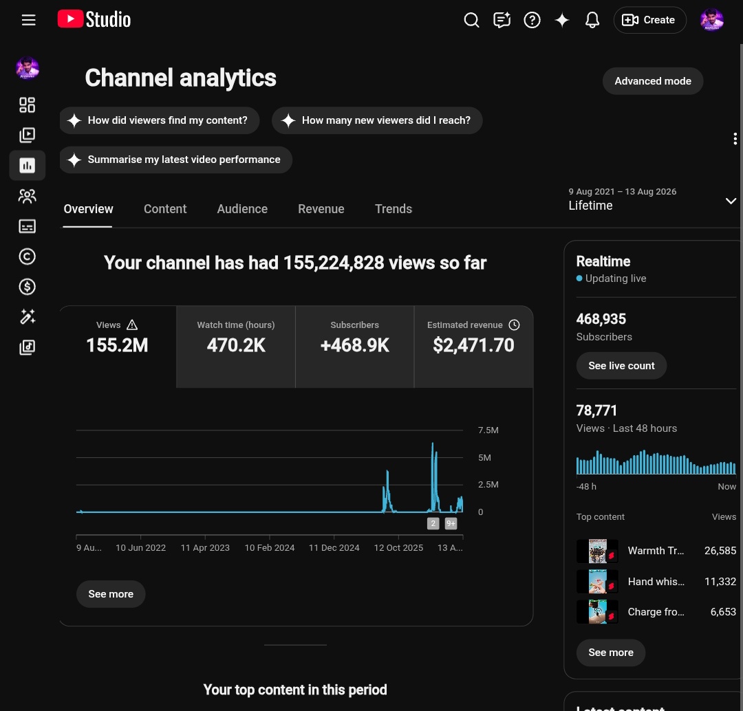Image resolution: width=743 pixels, height=711 pixels.
Task: Expand the Lifetime date range dropdown
Action: (x=652, y=199)
